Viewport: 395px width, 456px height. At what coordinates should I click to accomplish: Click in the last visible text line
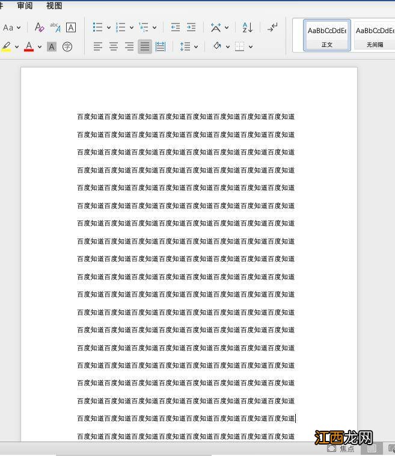coord(186,436)
